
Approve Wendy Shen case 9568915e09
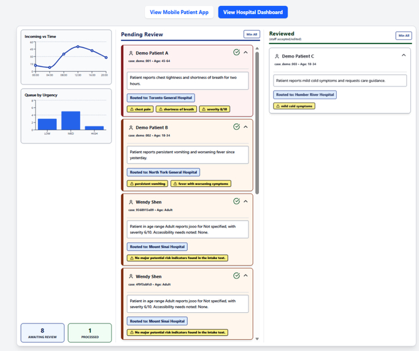236,202
